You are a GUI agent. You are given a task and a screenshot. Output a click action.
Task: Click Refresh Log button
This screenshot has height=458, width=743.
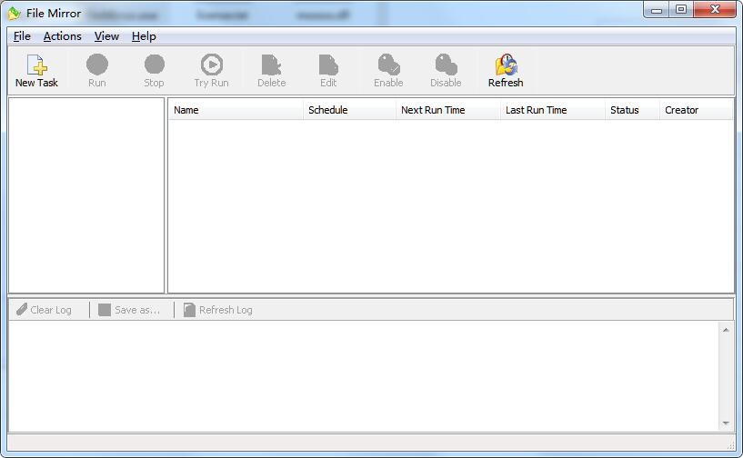point(218,310)
